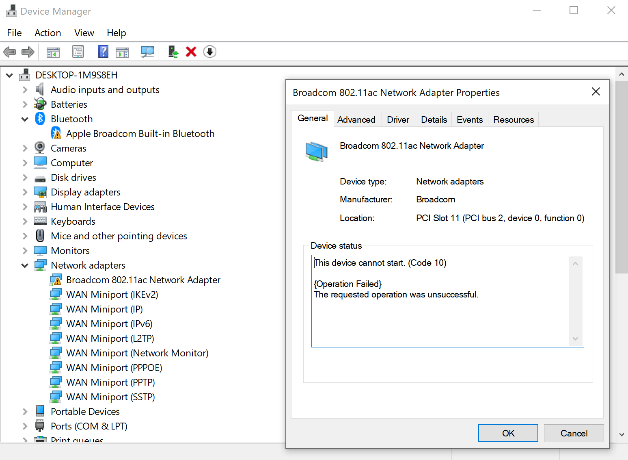The height and width of the screenshot is (460, 628).
Task: Open the Action menu
Action: click(47, 33)
